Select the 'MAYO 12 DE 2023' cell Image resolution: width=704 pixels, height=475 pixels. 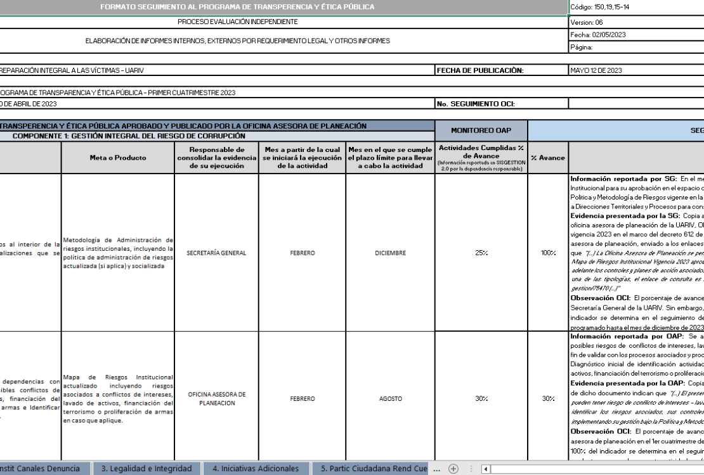(x=636, y=70)
